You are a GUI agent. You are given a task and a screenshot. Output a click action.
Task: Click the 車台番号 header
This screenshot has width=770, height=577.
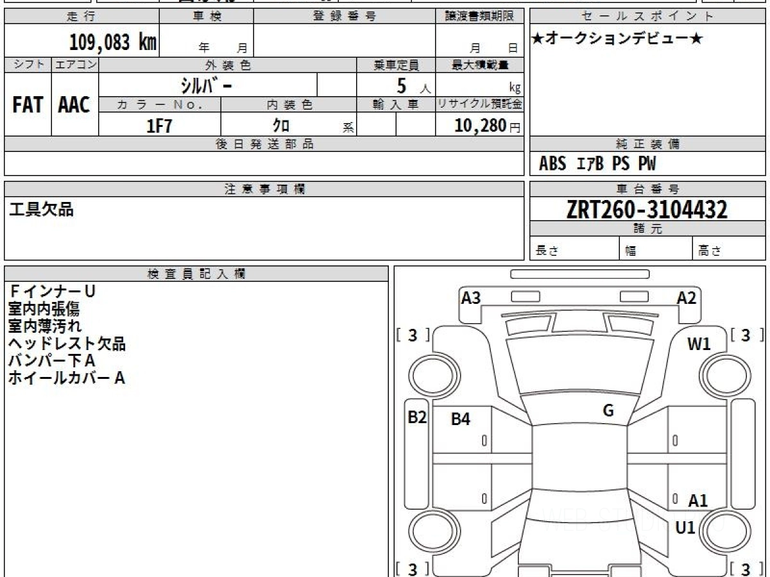[x=647, y=189]
